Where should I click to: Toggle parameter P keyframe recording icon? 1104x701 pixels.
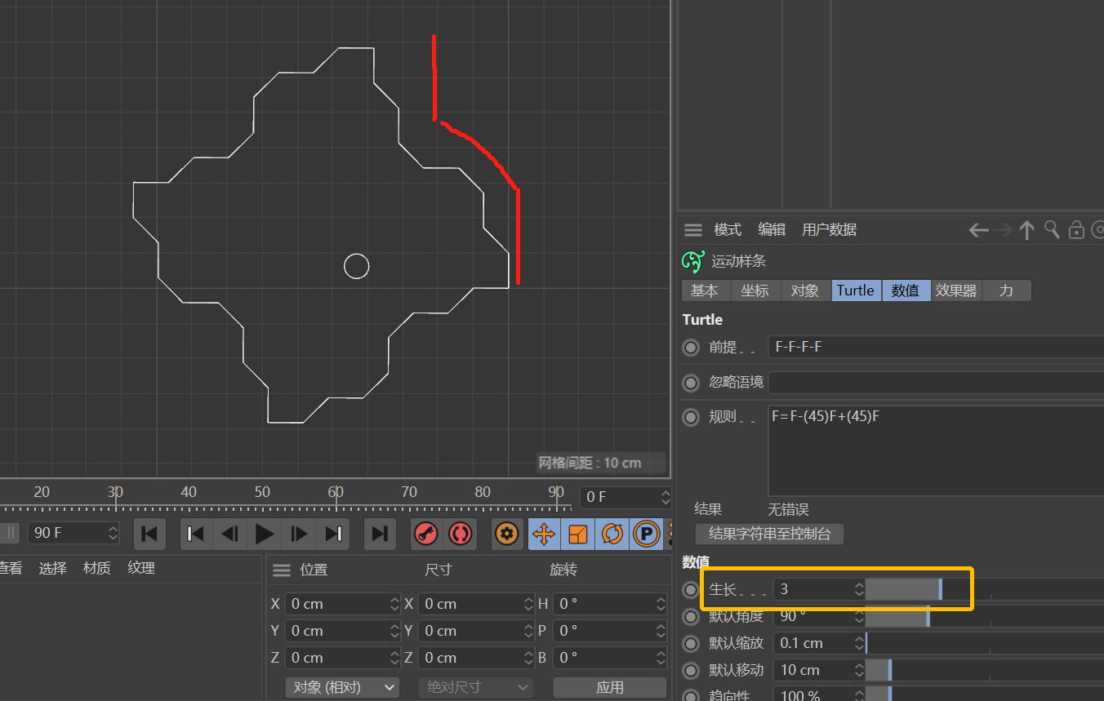coord(646,534)
